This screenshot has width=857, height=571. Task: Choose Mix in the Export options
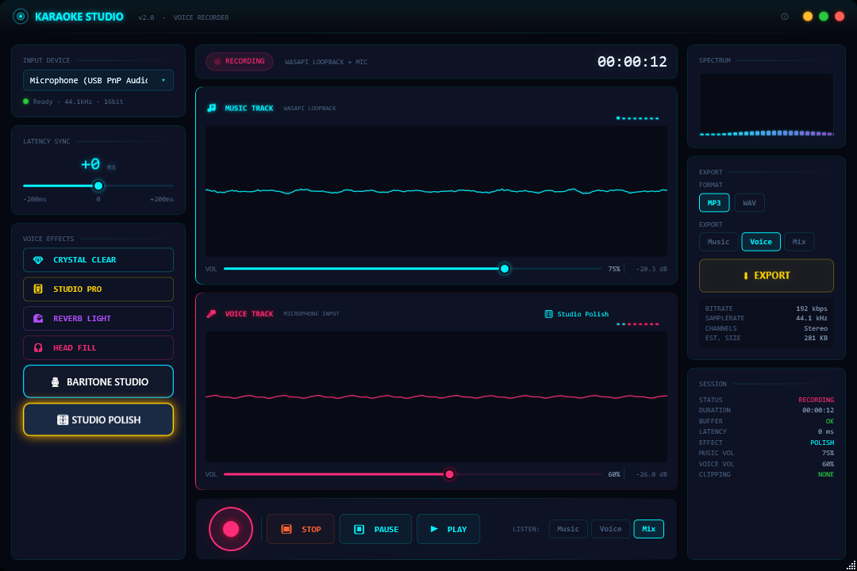[x=799, y=242]
